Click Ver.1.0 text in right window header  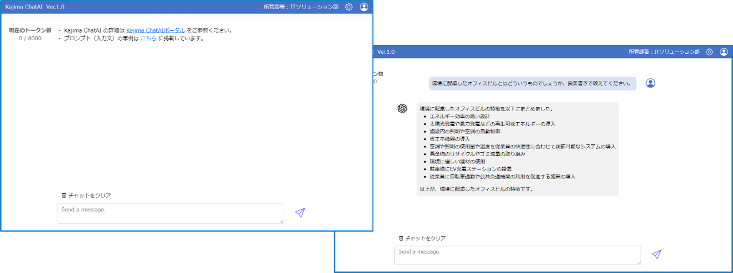(x=386, y=52)
